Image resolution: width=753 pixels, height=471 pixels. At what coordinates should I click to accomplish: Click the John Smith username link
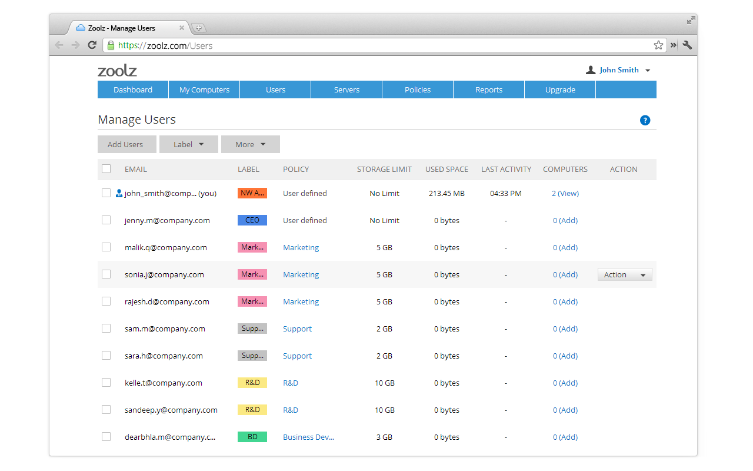coord(619,70)
